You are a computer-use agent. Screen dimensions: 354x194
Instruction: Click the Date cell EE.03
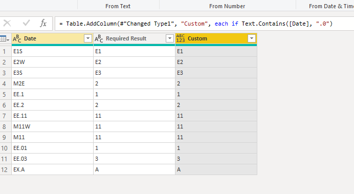pyautogui.click(x=52, y=159)
